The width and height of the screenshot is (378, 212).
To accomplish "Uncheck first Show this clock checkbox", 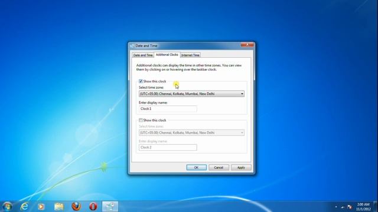I will click(x=141, y=81).
